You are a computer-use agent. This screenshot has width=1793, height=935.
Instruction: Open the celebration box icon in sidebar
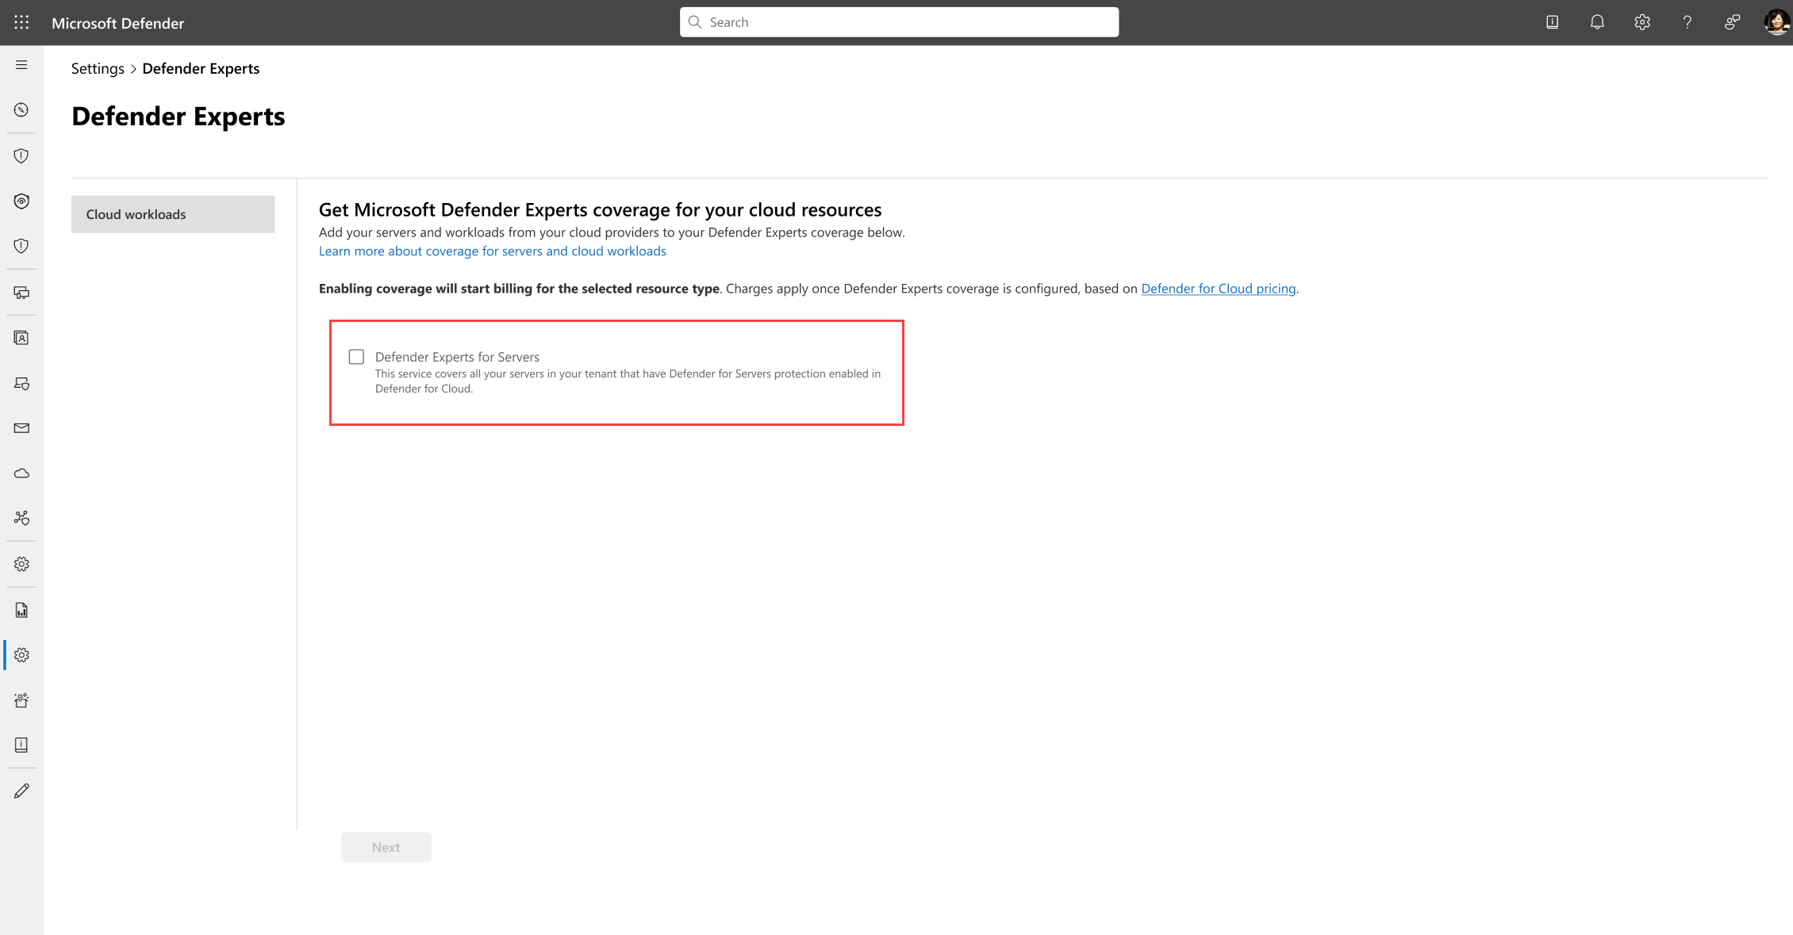[21, 700]
